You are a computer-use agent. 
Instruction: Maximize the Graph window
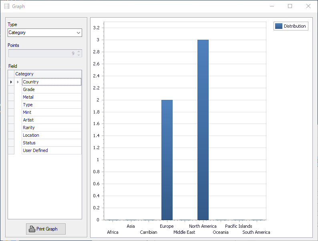click(x=290, y=6)
